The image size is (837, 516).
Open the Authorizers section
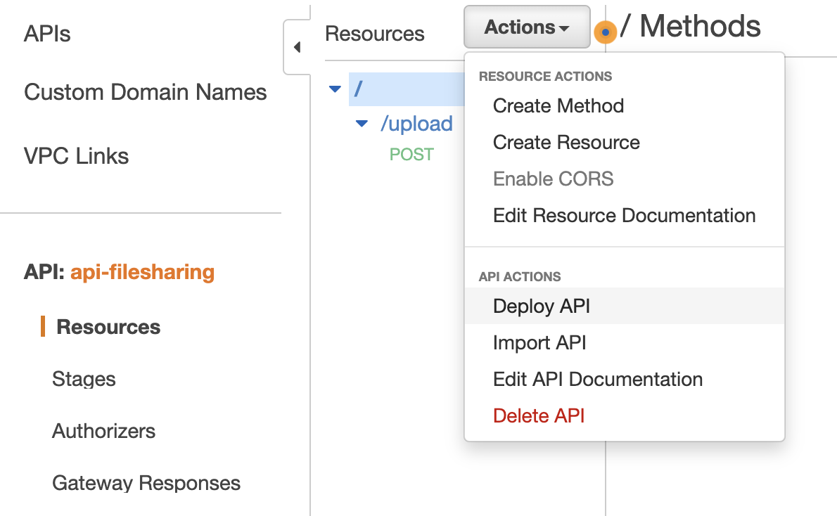pos(103,430)
